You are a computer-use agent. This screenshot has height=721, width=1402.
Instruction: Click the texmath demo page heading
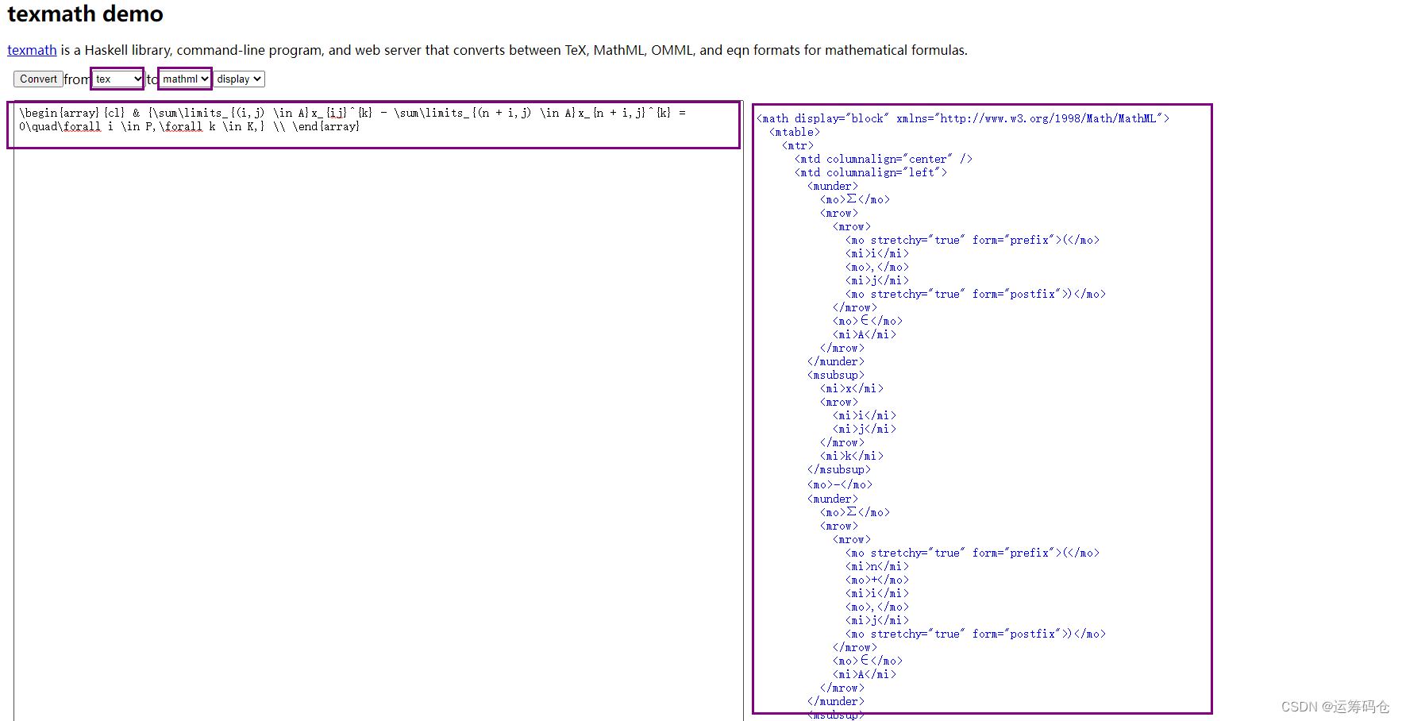point(85,14)
